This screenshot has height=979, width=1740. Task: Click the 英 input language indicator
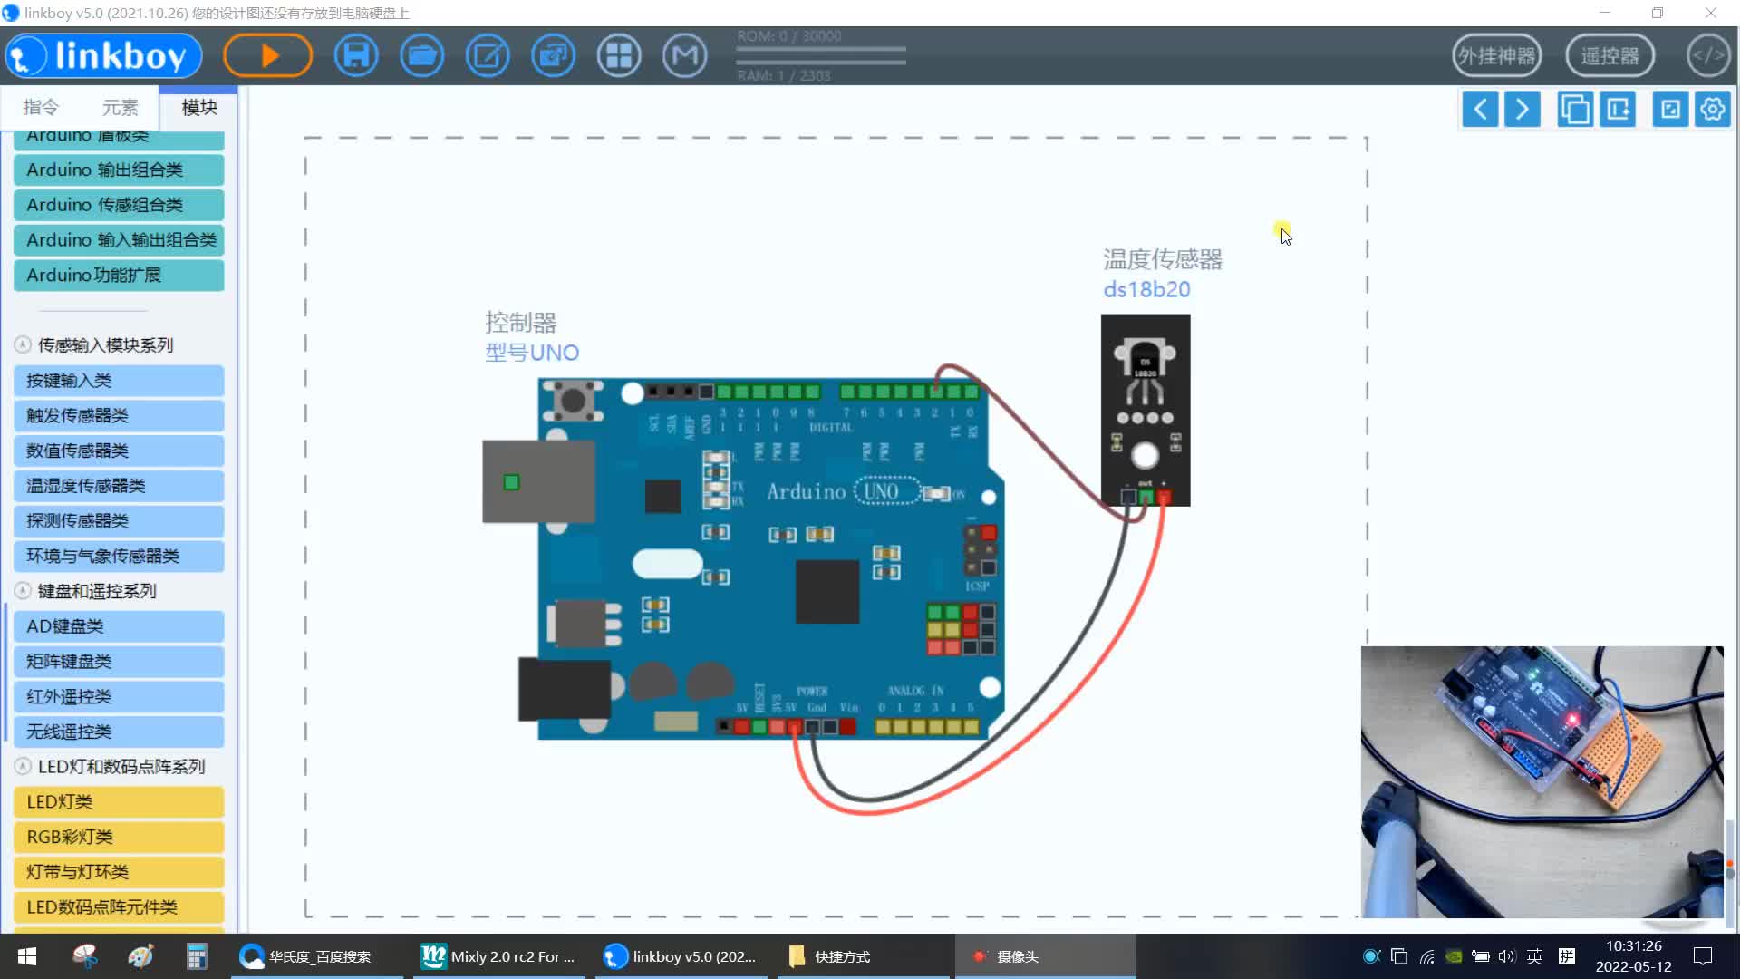1534,956
